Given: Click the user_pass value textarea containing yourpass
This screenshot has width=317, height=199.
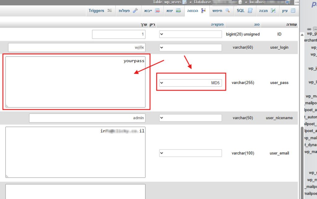Looking at the screenshot, I should coord(75,82).
